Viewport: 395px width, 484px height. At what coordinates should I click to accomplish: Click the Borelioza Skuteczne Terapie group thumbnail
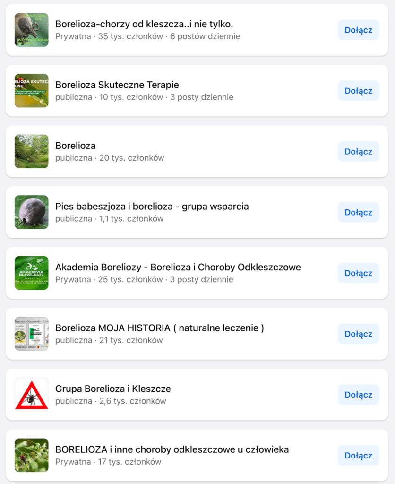32,91
